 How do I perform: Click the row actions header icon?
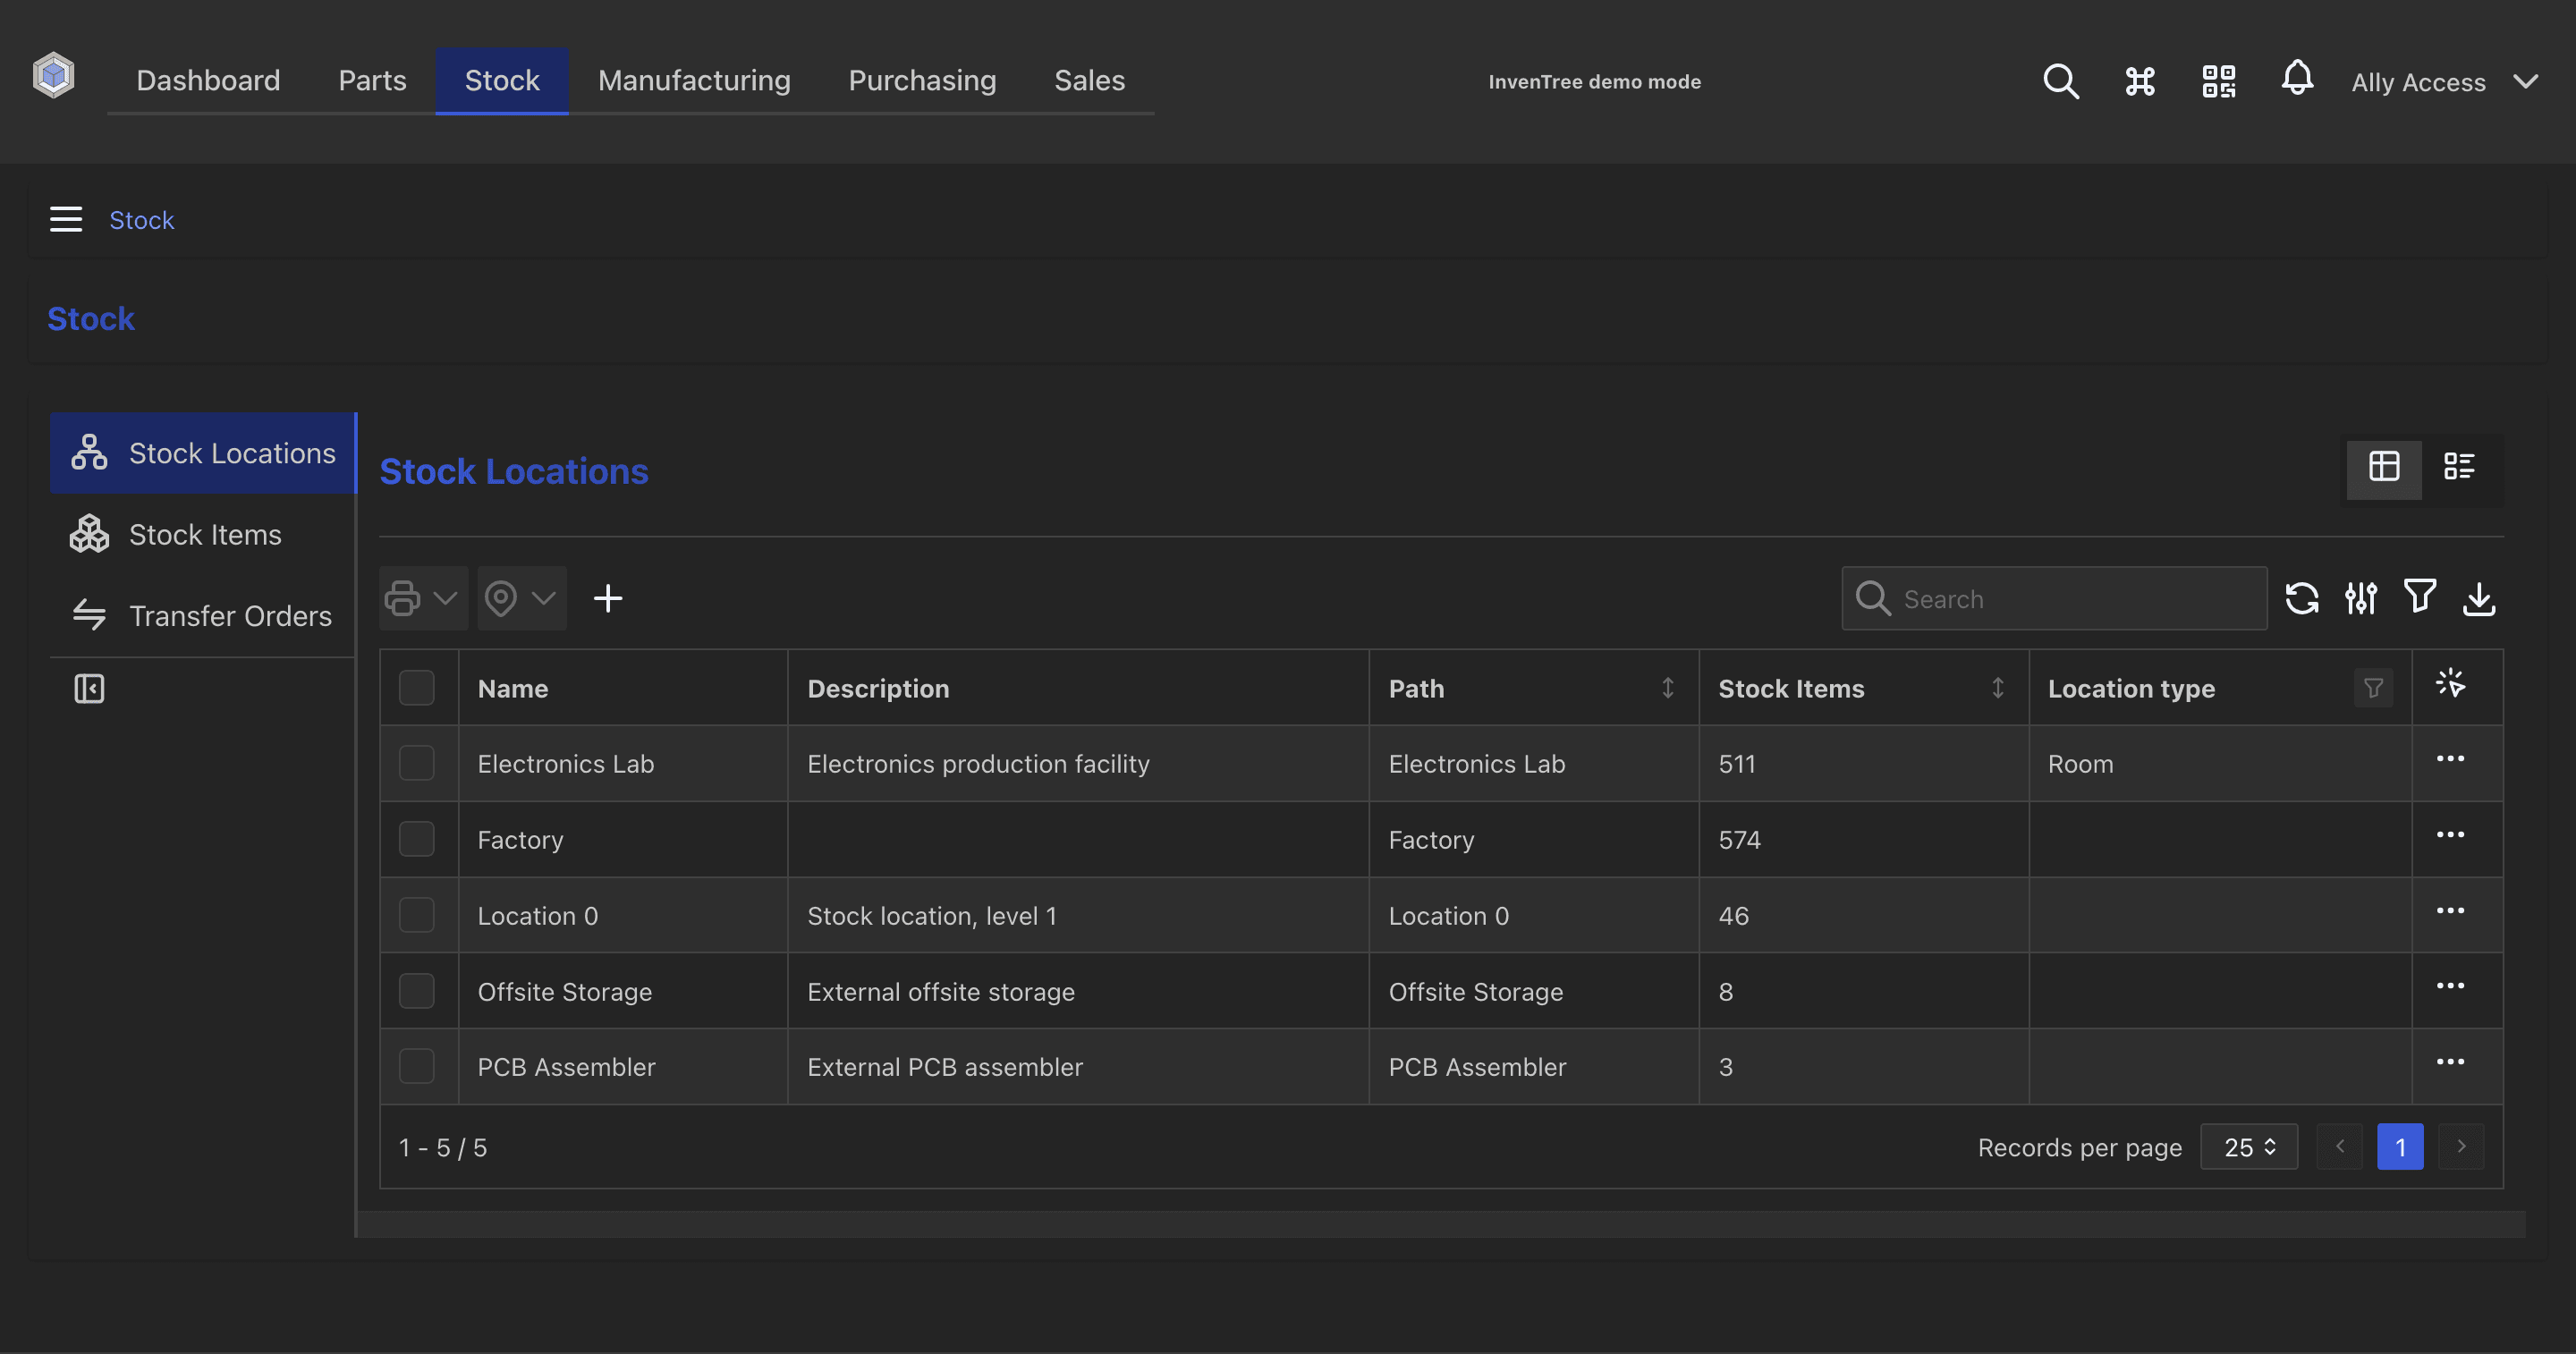2450,684
